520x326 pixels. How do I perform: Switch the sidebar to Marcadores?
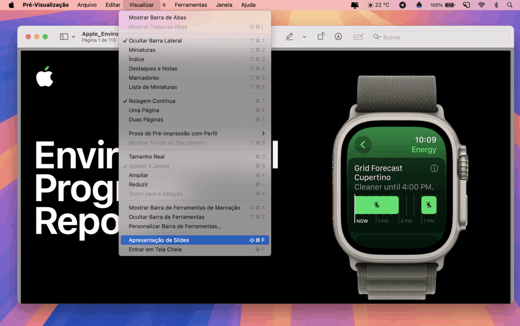(195, 78)
